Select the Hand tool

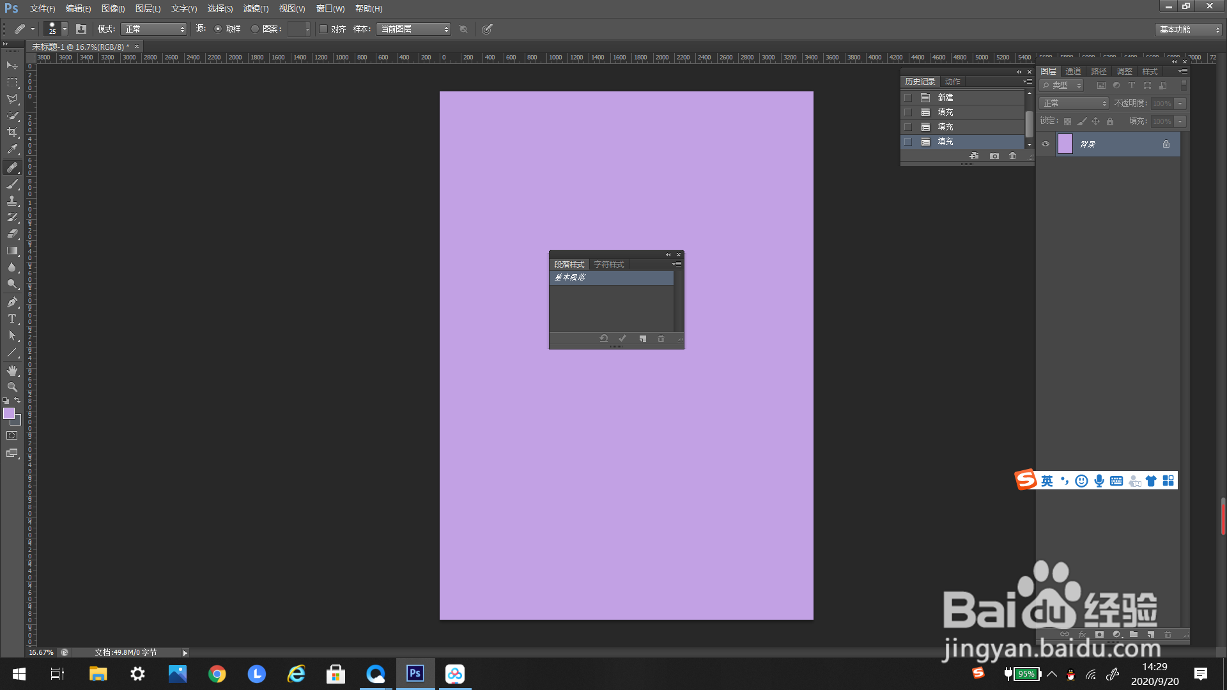12,371
